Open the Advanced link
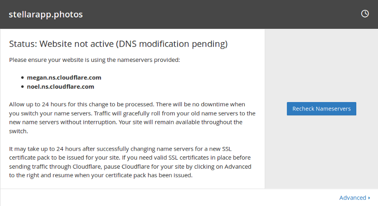378x206 pixels. 352,198
